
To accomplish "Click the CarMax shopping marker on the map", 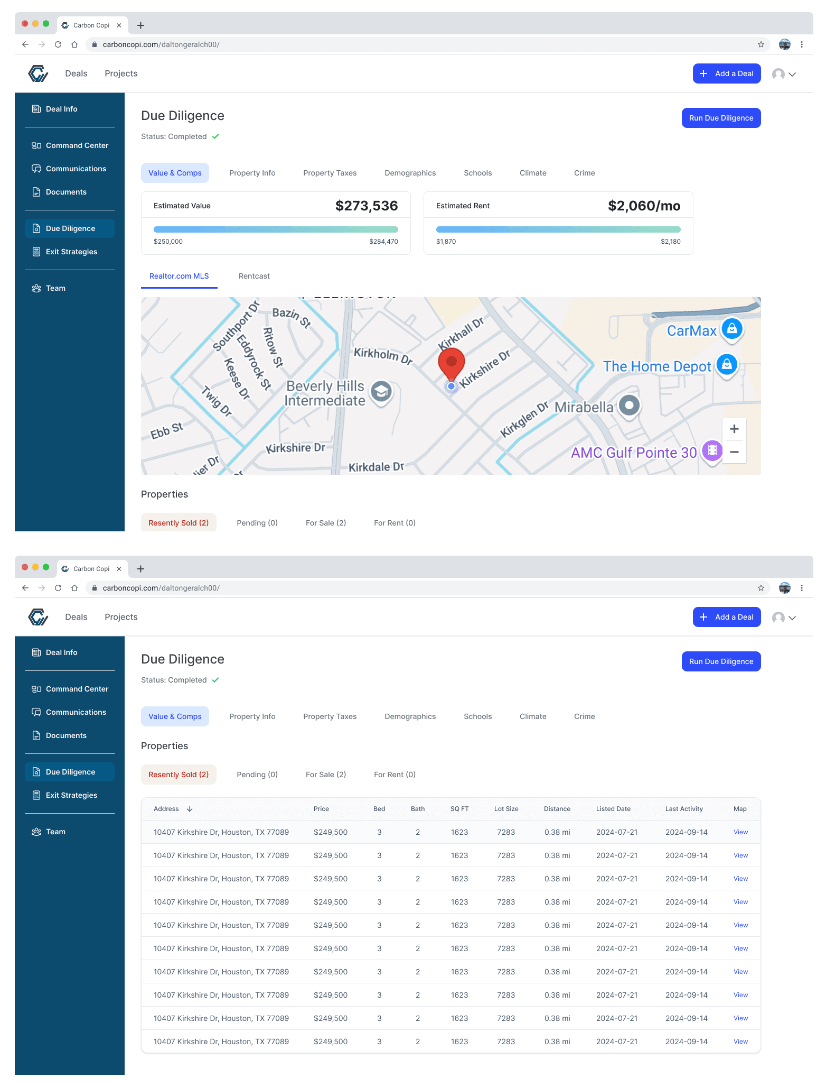I will click(x=732, y=329).
